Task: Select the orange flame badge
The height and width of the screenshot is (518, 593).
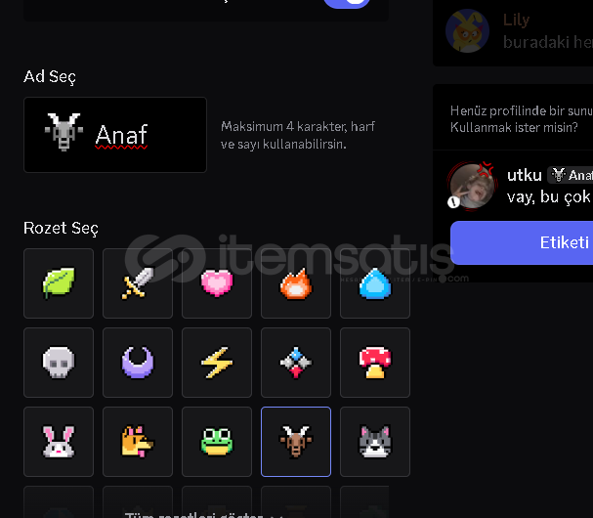Action: point(296,283)
